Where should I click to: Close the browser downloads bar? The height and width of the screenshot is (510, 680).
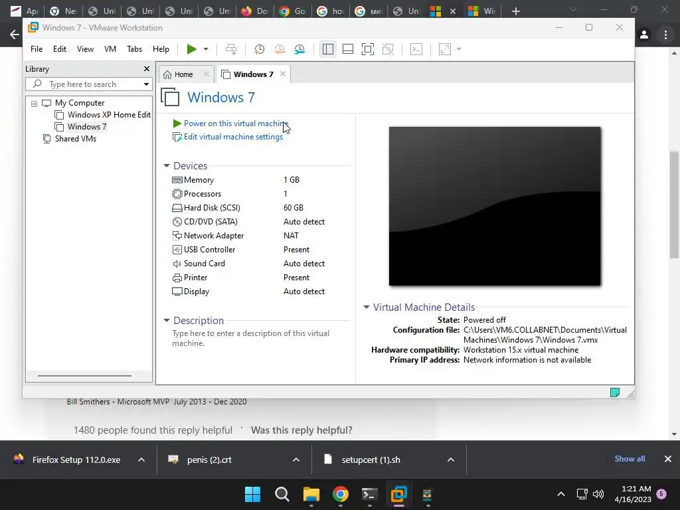(x=668, y=459)
